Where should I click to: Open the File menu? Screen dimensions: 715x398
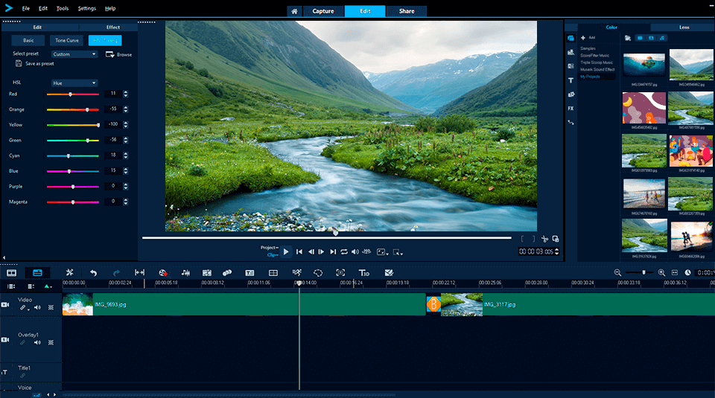26,8
